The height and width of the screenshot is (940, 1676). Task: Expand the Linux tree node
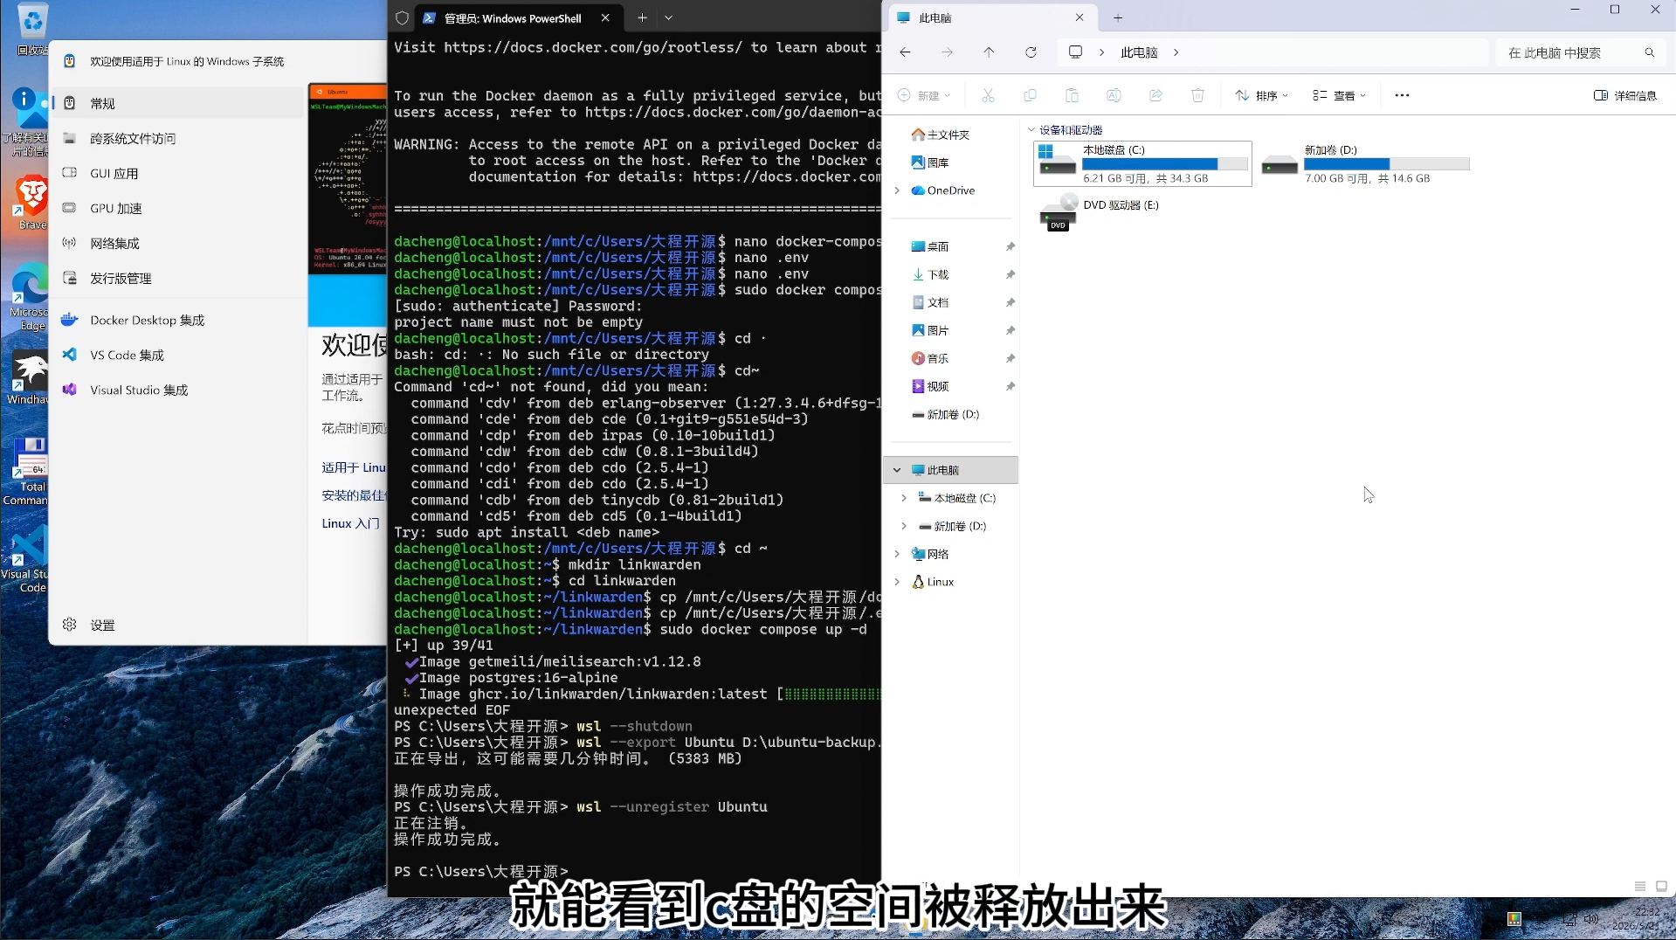coord(897,582)
